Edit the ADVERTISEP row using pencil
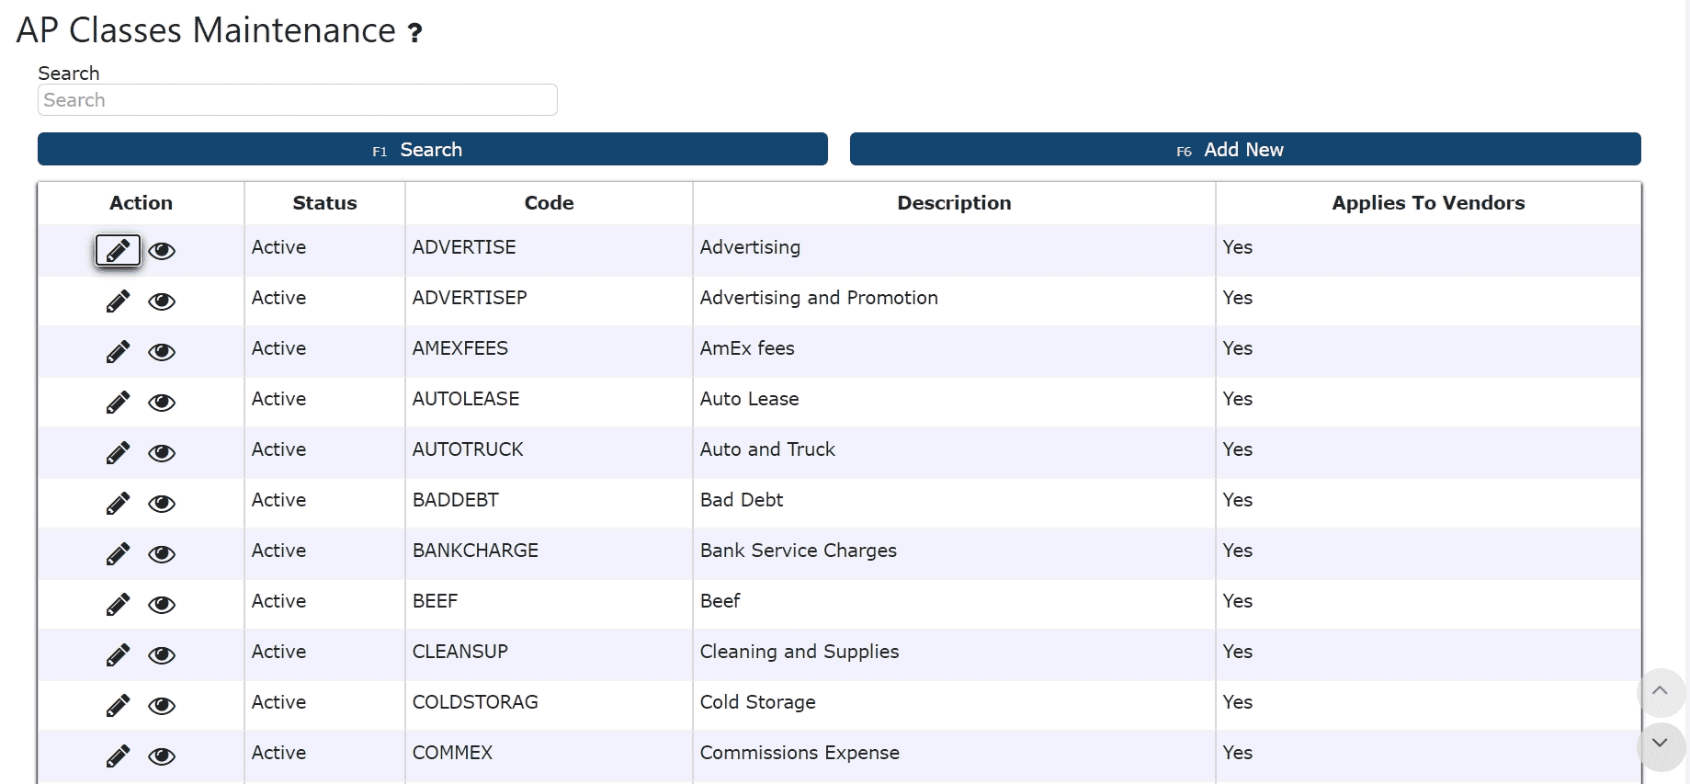The width and height of the screenshot is (1690, 784). tap(118, 301)
